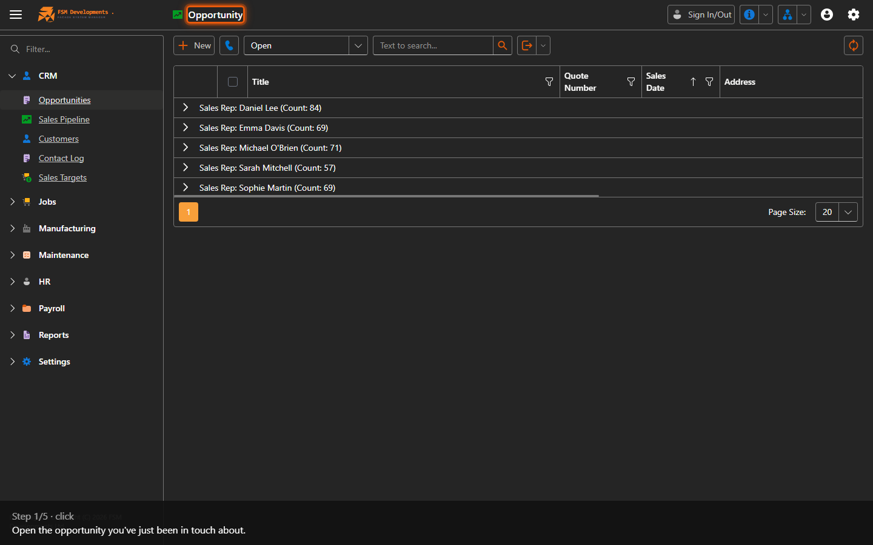Screen dimensions: 873x545
Task: Open Sales Pipeline in the sidebar
Action: (64, 119)
